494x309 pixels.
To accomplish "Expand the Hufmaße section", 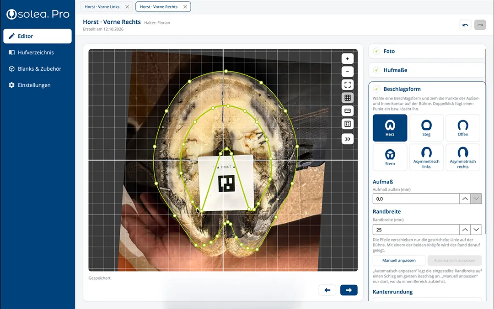I will pos(427,70).
